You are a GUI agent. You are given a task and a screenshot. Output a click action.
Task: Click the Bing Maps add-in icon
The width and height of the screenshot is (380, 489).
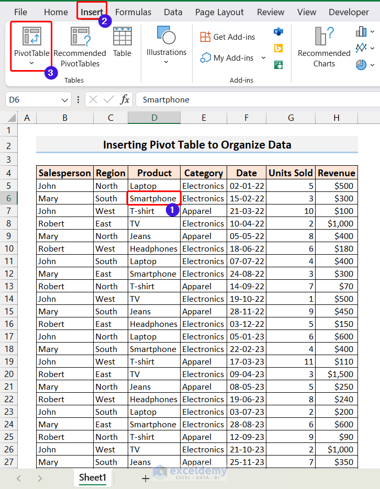pyautogui.click(x=278, y=48)
